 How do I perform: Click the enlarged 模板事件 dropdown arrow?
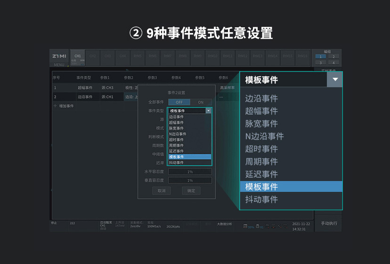[x=335, y=80]
